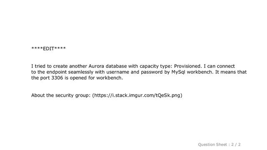The height and width of the screenshot is (150, 267).
Task: Click the 'capacity type:' phrase
Action: (x=156, y=66)
